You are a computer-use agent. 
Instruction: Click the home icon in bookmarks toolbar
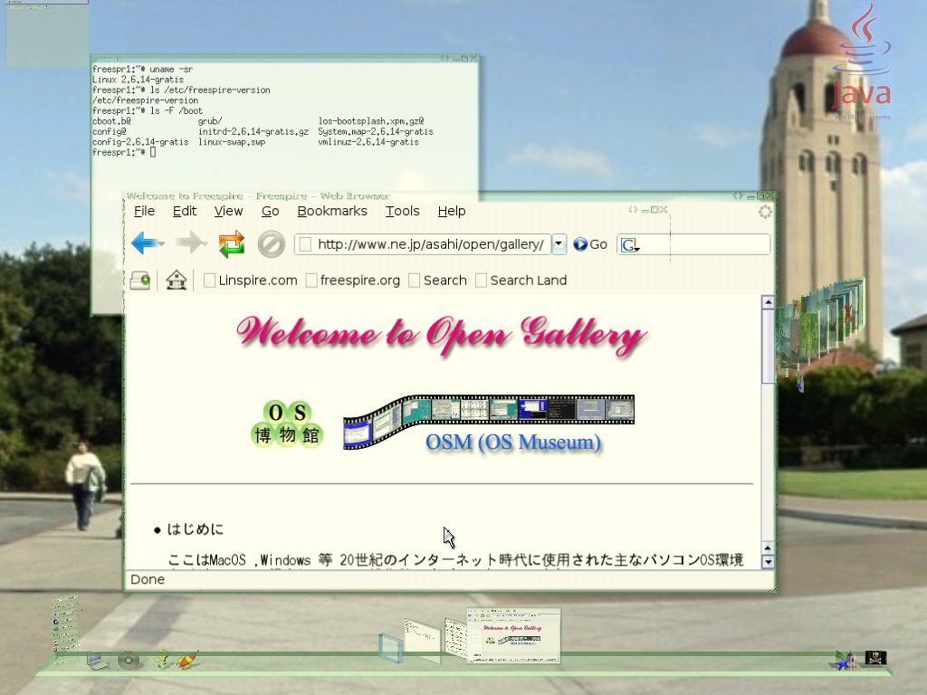click(x=177, y=281)
